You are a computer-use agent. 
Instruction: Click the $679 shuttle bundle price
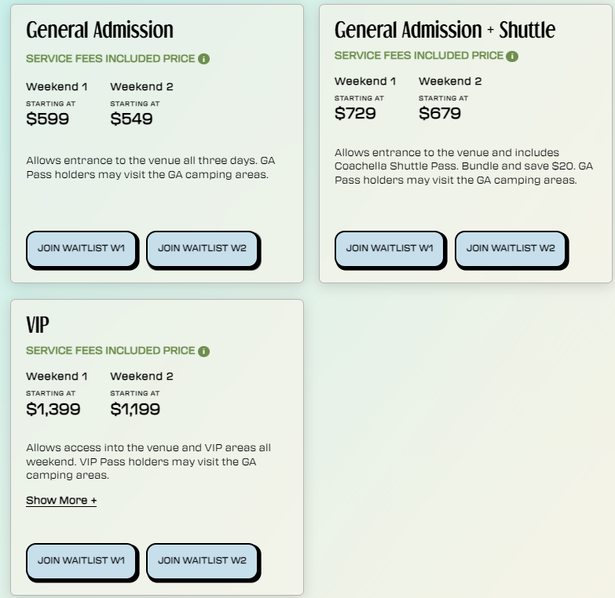[440, 114]
